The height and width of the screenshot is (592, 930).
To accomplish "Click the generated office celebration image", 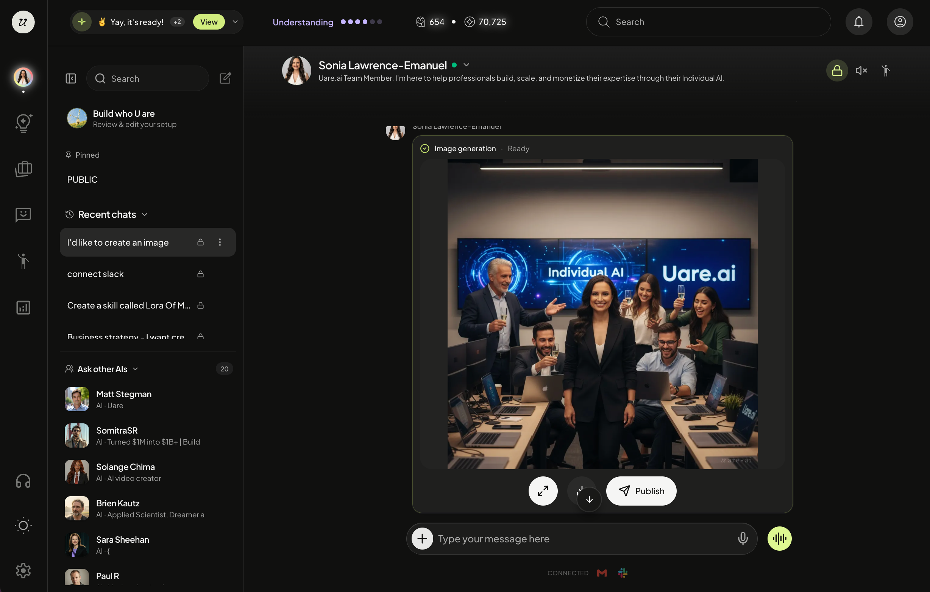I will tap(602, 314).
